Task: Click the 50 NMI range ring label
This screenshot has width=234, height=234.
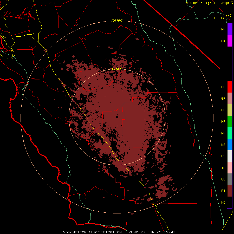Action: coord(117,69)
